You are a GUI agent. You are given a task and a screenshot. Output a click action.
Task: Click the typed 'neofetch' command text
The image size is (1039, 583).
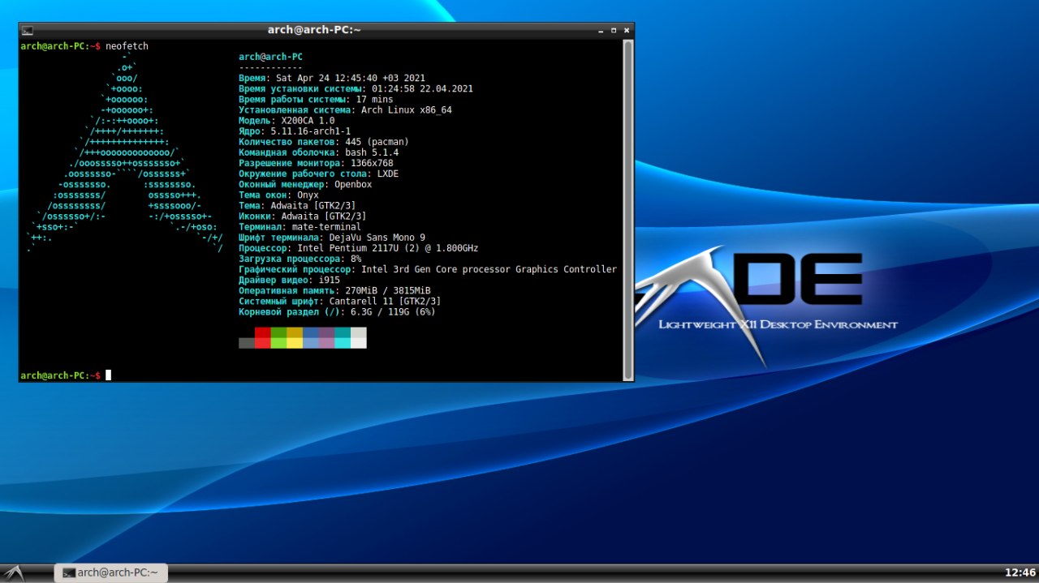pos(127,46)
